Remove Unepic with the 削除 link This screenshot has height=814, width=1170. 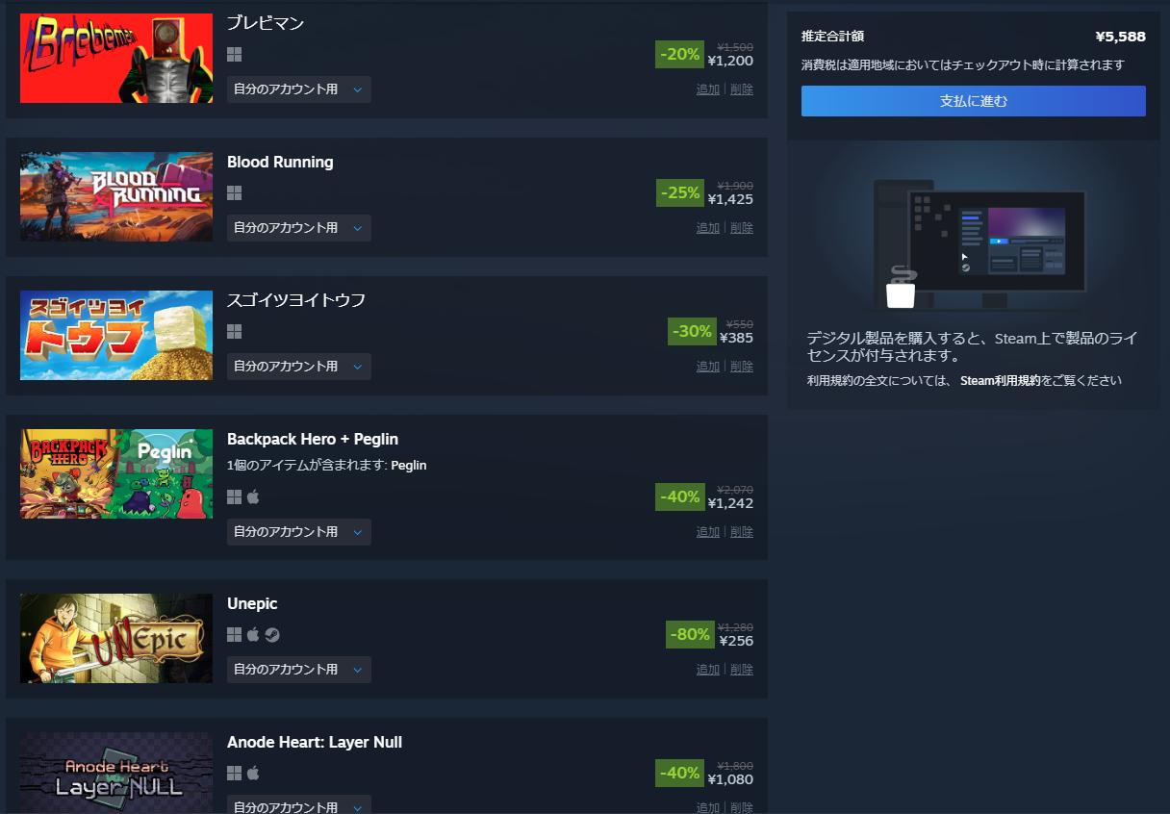(742, 670)
